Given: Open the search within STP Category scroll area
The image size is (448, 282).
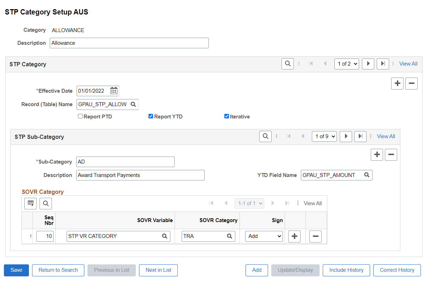Looking at the screenshot, I should (287, 63).
